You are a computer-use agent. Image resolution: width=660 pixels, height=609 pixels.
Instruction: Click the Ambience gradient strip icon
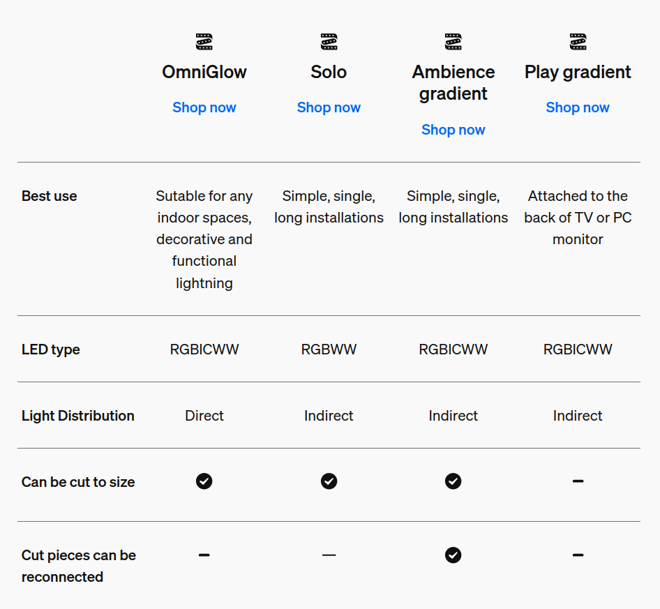(x=453, y=41)
